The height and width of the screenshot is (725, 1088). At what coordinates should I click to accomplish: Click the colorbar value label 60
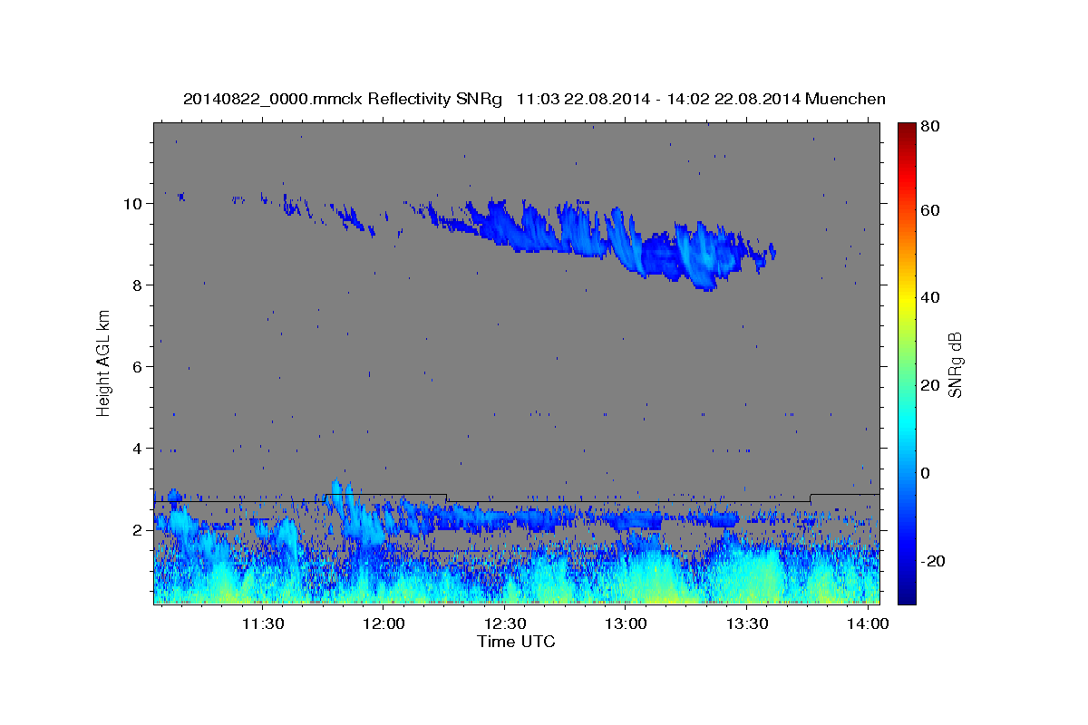pyautogui.click(x=929, y=210)
